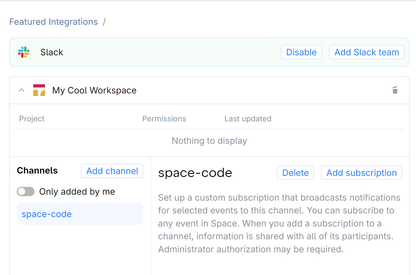Click the space-code heading in details panel
416x275 pixels.
point(195,173)
